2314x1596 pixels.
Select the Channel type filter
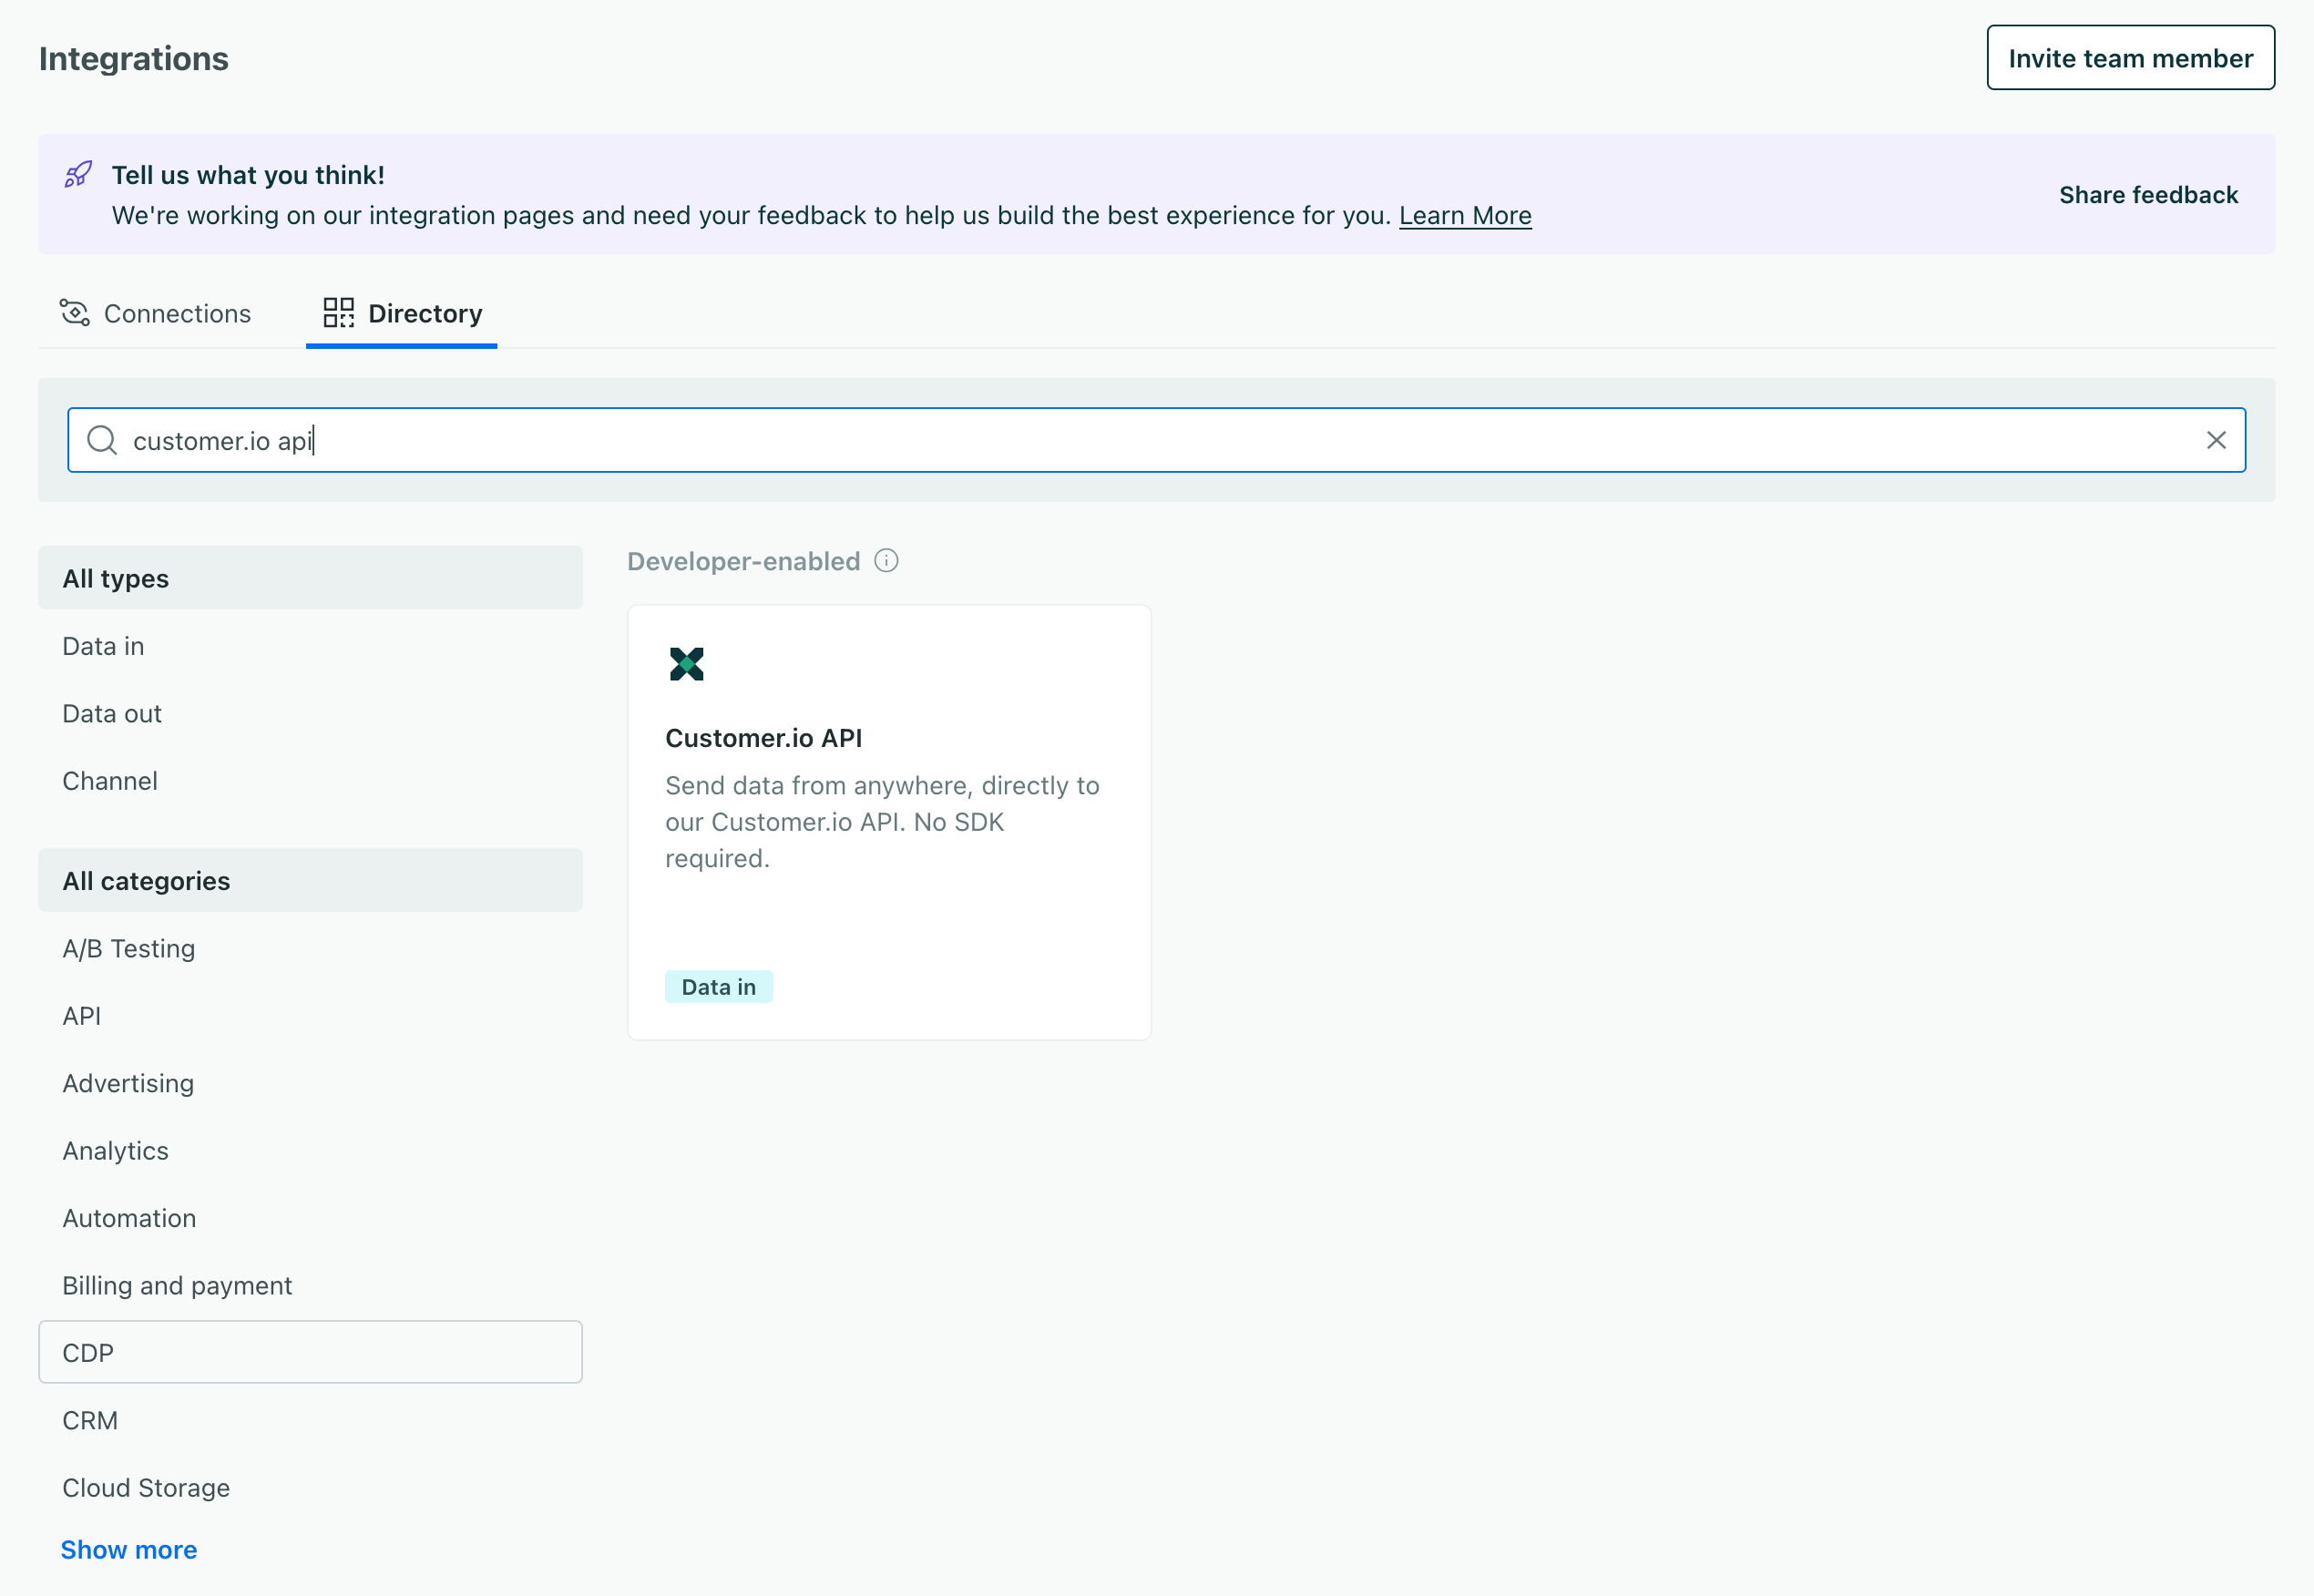point(110,781)
